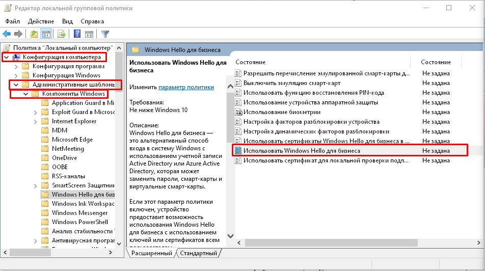485x271 pixels.
Task: Click tree pane horizontal scroll-left arrow
Action: pyautogui.click(x=5, y=253)
